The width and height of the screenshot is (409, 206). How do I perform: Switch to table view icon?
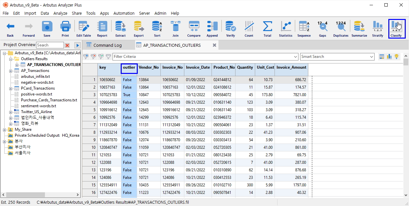[381, 57]
